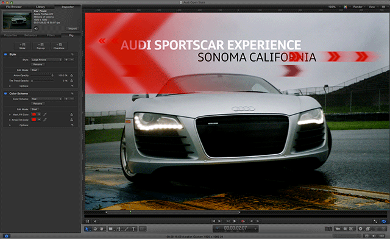Open the Rig tab in Inspector
Image resolution: width=390 pixels, height=239 pixels.
click(71, 35)
